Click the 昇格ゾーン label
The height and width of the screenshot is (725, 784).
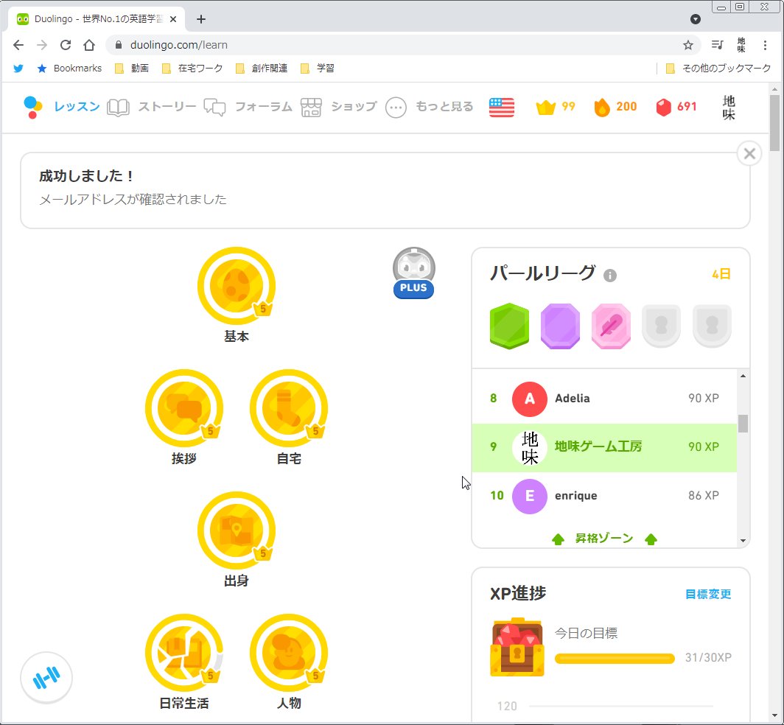pos(604,539)
